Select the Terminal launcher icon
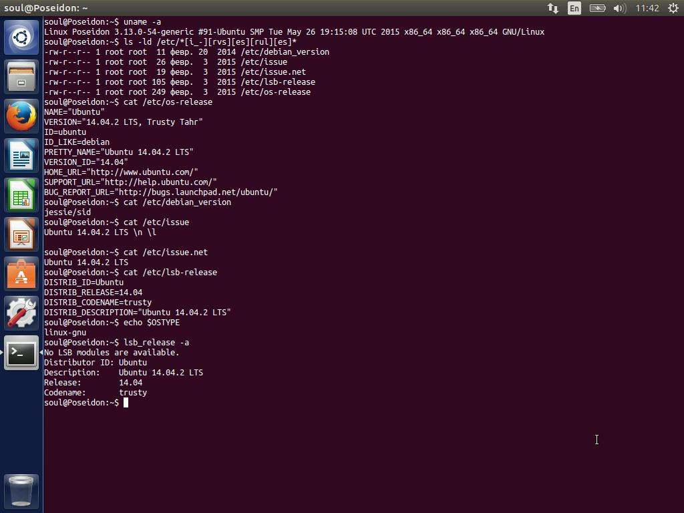The height and width of the screenshot is (513, 684). pos(21,353)
